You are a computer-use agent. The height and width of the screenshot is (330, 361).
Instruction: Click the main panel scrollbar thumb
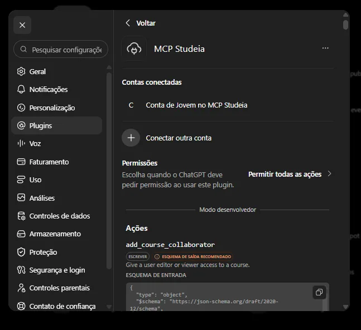click(x=345, y=25)
